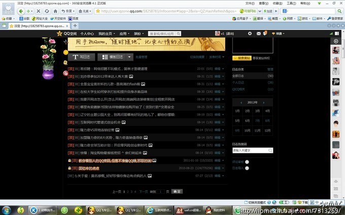The image size is (345, 215).
Task: Click the magnifier in the 日志搜索 keyword box
Action: [x=270, y=150]
